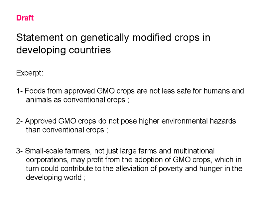The width and height of the screenshot is (266, 199).
Task: Click the "Excerpt:" heading
Action: click(30, 73)
